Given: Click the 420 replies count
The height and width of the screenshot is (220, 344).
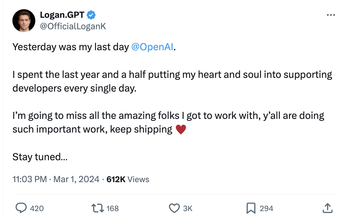Looking at the screenshot, I should (x=37, y=209).
